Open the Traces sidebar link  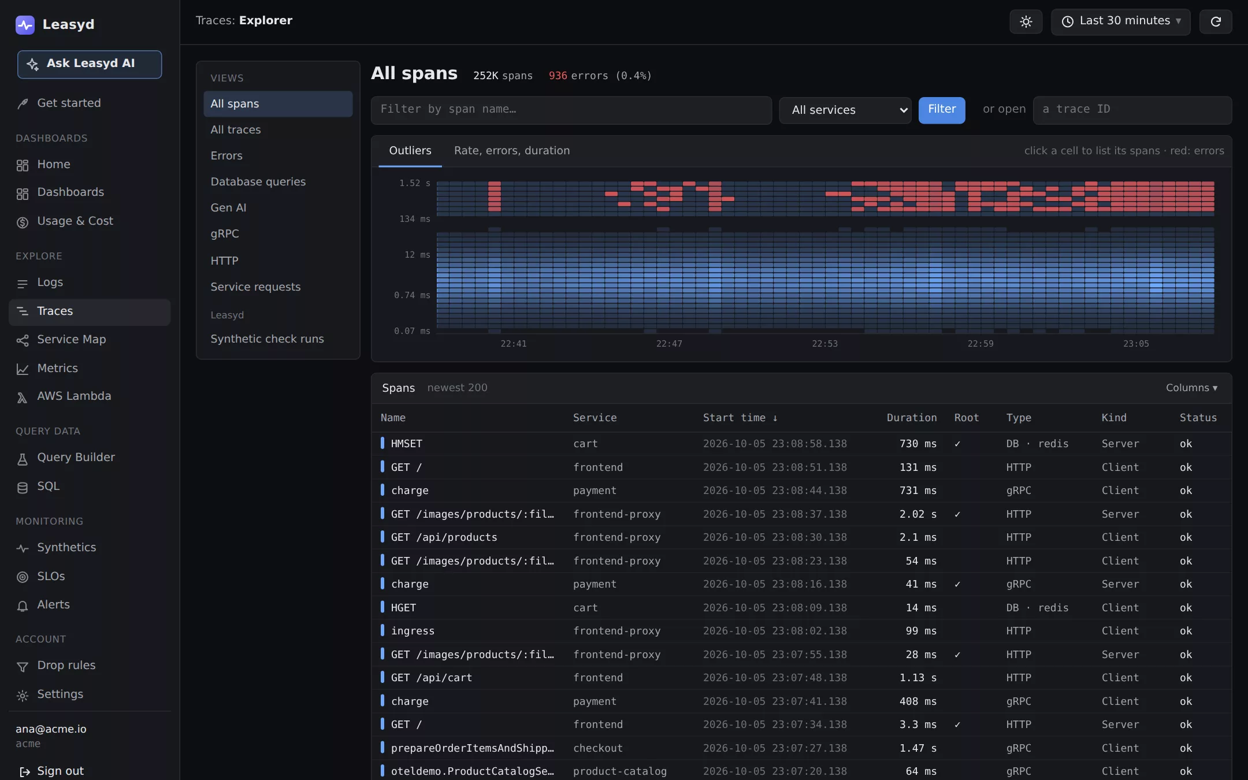pyautogui.click(x=90, y=311)
